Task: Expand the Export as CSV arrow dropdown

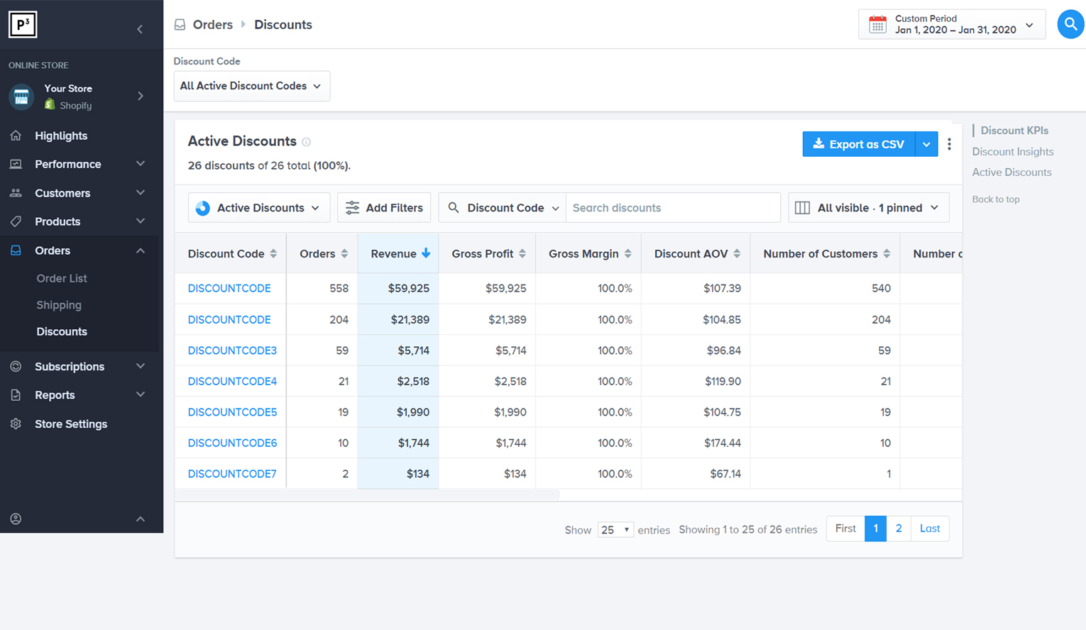Action: (926, 144)
